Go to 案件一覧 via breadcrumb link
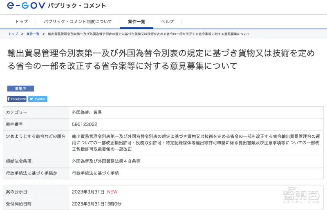Image resolution: width=327 pixels, height=210 pixels. click(x=33, y=34)
